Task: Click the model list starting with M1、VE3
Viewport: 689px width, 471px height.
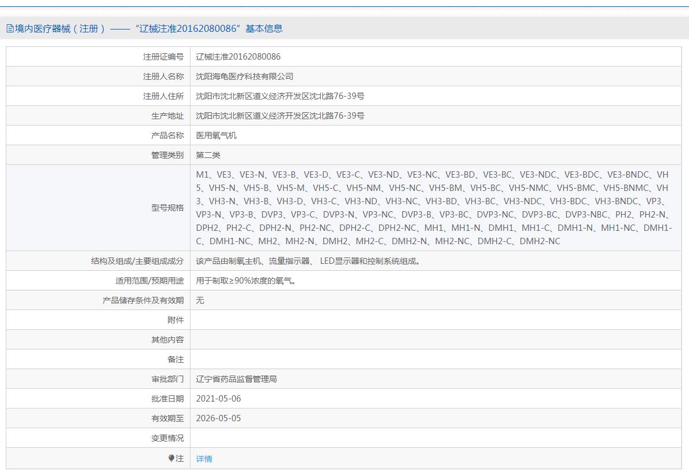Action: pos(433,208)
